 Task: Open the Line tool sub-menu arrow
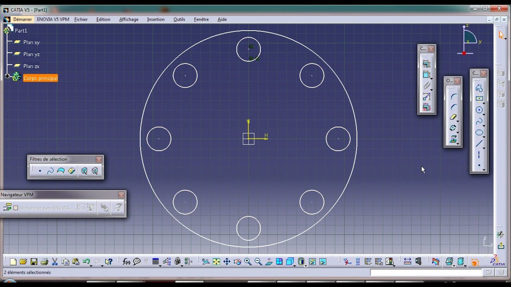pyautogui.click(x=484, y=147)
